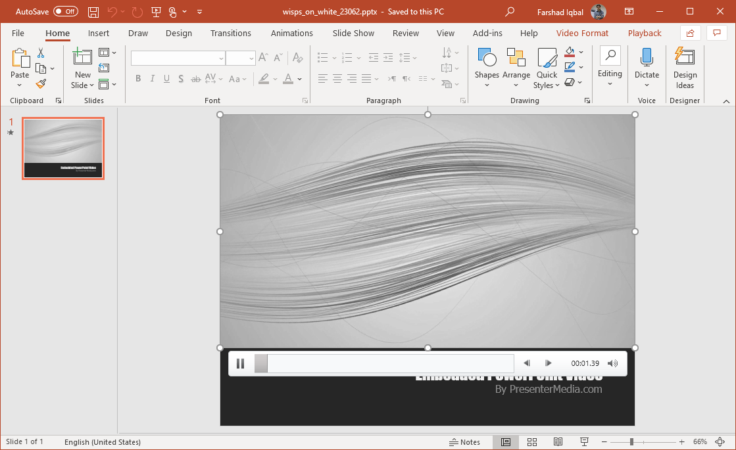Viewport: 736px width, 450px height.
Task: Click the Touch/Mouse mode icon
Action: [x=173, y=12]
